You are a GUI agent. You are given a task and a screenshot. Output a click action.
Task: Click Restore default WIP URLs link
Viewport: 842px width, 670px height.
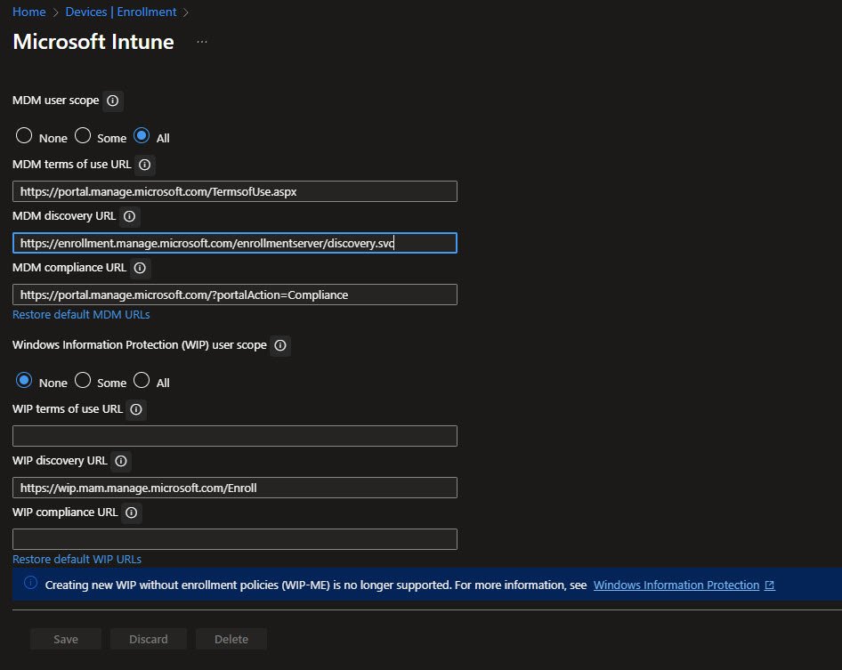pos(77,559)
